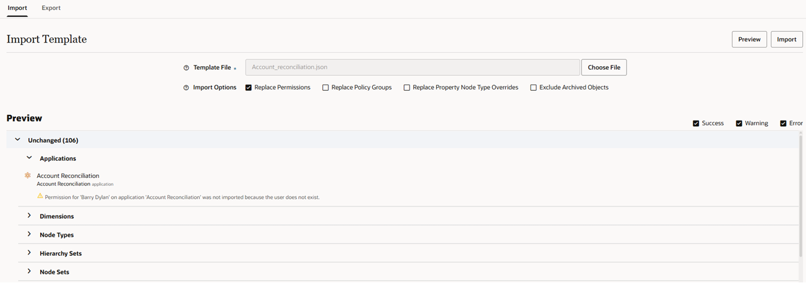Click the Barry Dylan permission warning message
The height and width of the screenshot is (283, 806).
point(182,197)
